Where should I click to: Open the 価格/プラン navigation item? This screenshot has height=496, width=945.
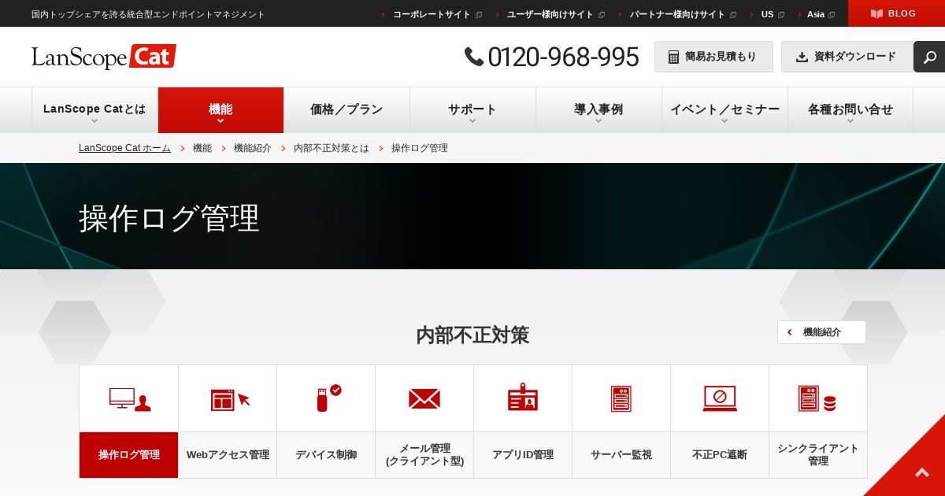[346, 110]
